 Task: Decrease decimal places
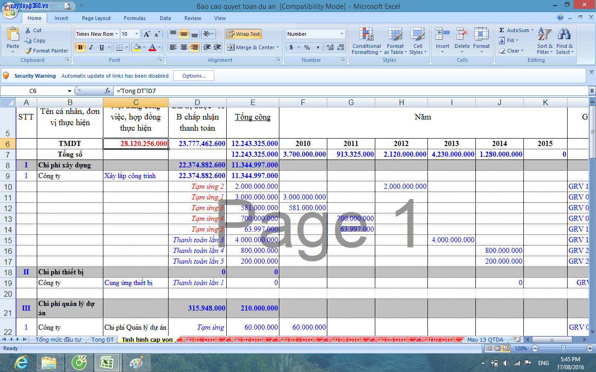click(x=341, y=47)
